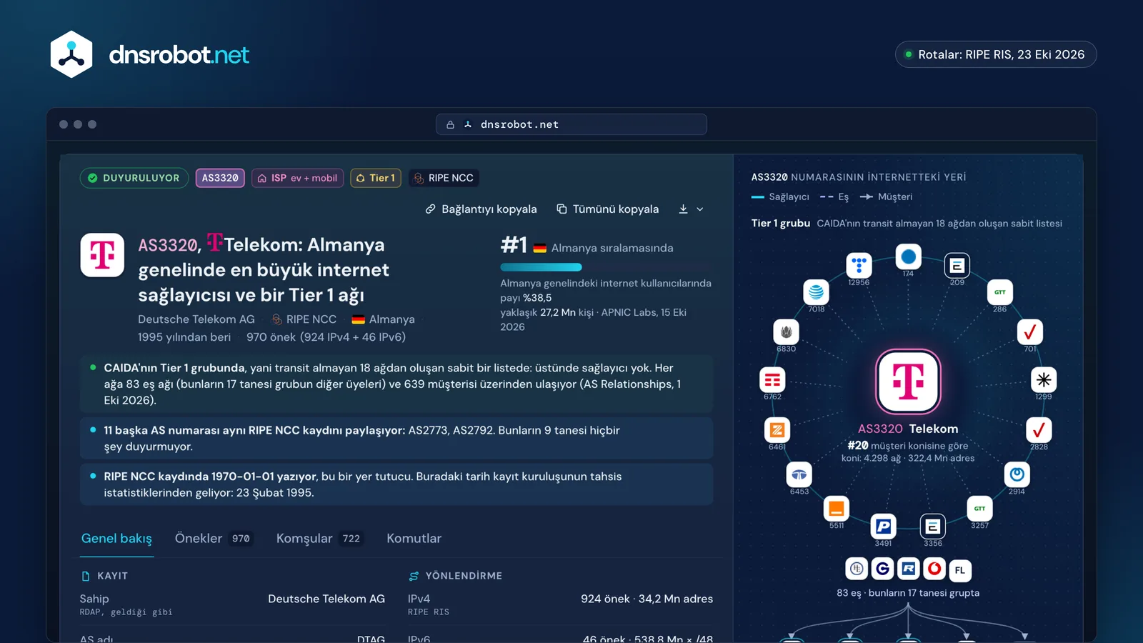
Task: Click the central Telekom T node in graph
Action: pyautogui.click(x=908, y=382)
